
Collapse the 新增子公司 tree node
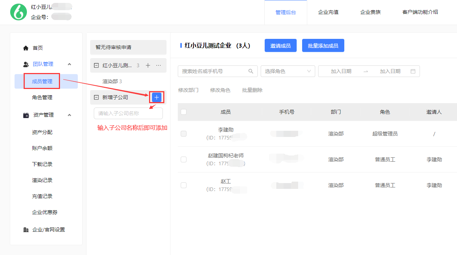[96, 97]
